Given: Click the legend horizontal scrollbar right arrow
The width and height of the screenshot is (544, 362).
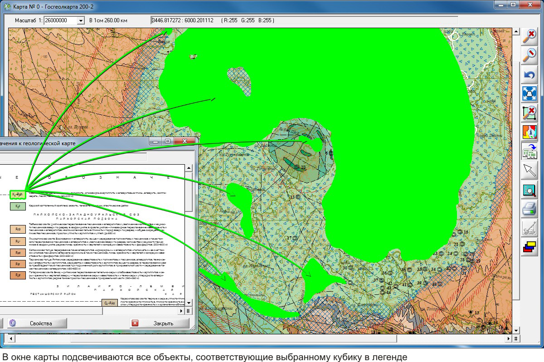Looking at the screenshot, I should pyautogui.click(x=182, y=311).
